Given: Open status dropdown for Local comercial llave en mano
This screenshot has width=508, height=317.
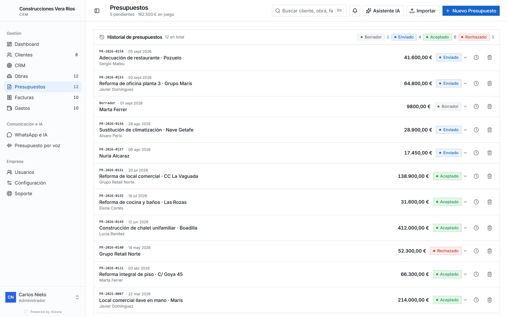Looking at the screenshot, I should 465,300.
